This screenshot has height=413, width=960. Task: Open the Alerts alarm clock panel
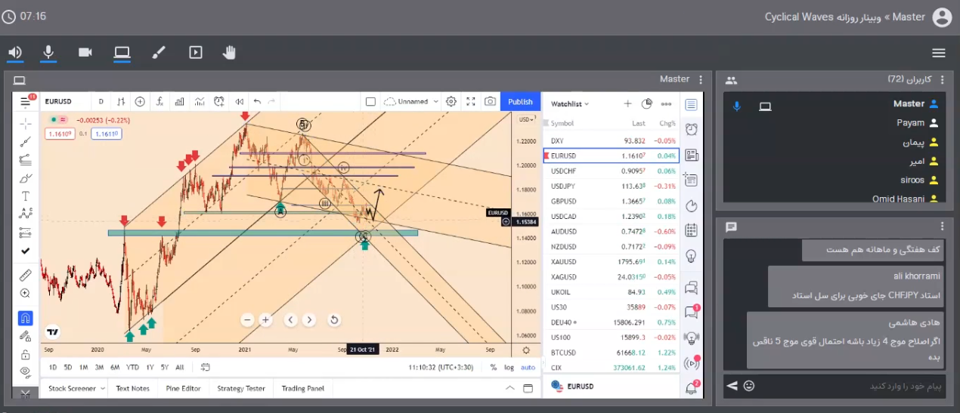(691, 129)
